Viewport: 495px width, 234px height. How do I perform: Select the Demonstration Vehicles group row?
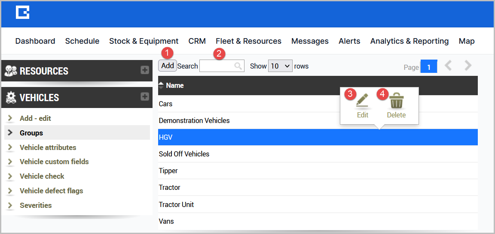click(x=318, y=120)
